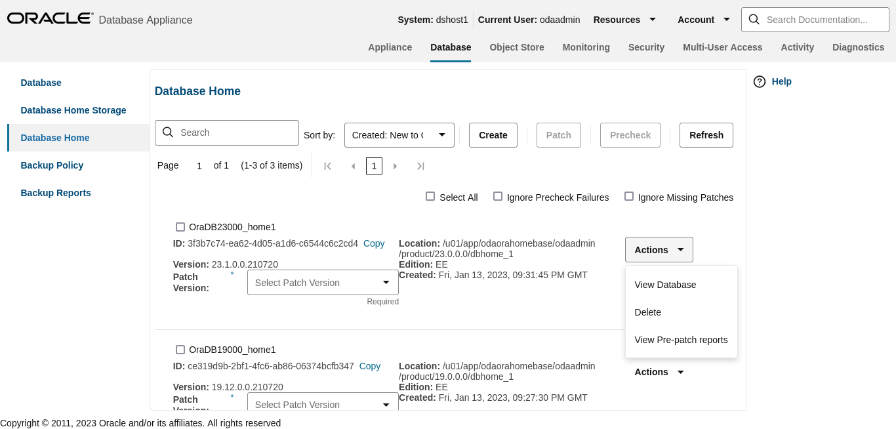The width and height of the screenshot is (896, 429).
Task: Click the Precheck button
Action: tap(630, 135)
